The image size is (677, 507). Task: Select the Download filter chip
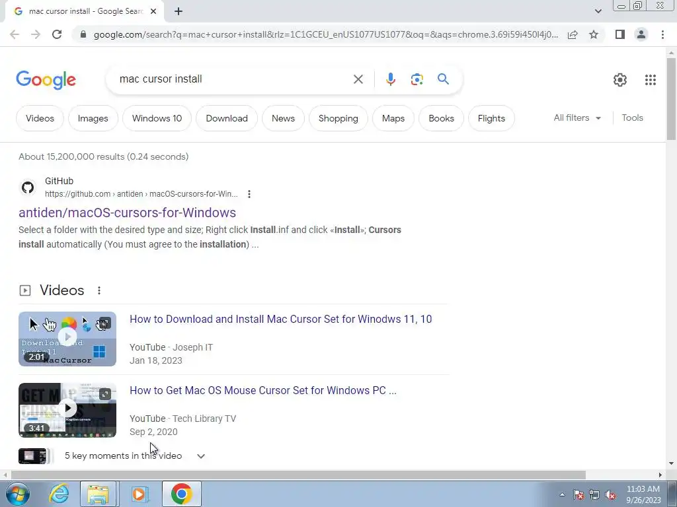[x=227, y=119]
